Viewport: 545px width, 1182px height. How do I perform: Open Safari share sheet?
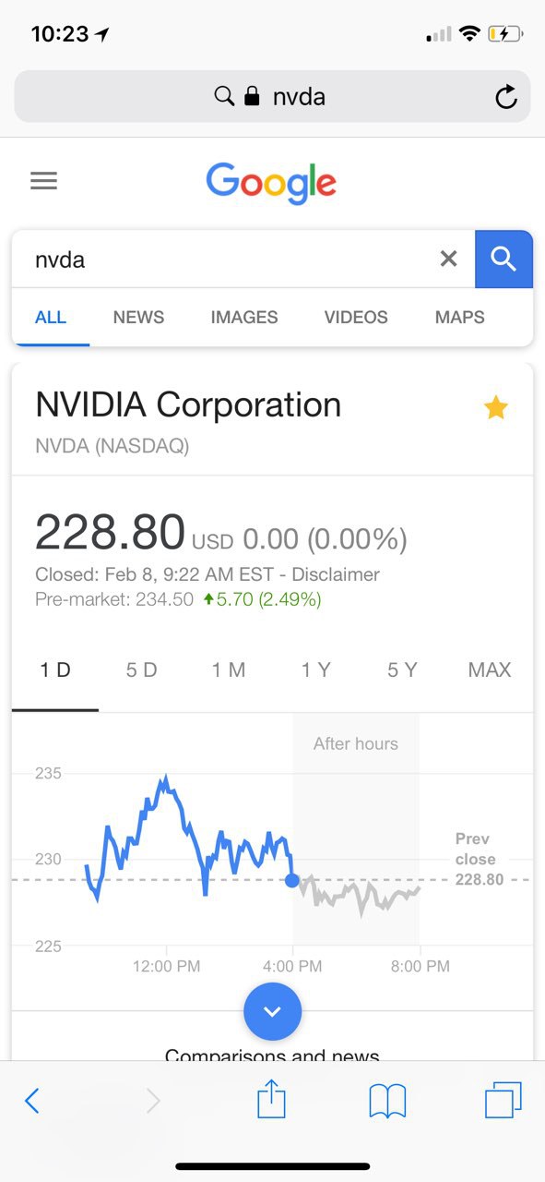pyautogui.click(x=271, y=1100)
